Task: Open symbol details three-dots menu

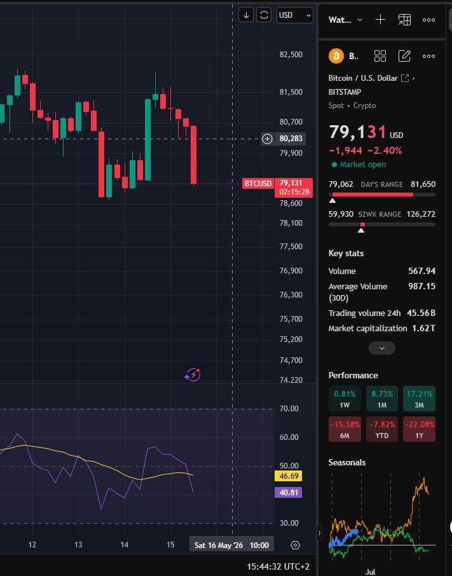Action: 428,56
